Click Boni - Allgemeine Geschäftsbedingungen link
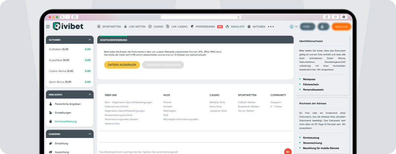Image resolution: width=396 pixels, height=154 pixels. 129,102
